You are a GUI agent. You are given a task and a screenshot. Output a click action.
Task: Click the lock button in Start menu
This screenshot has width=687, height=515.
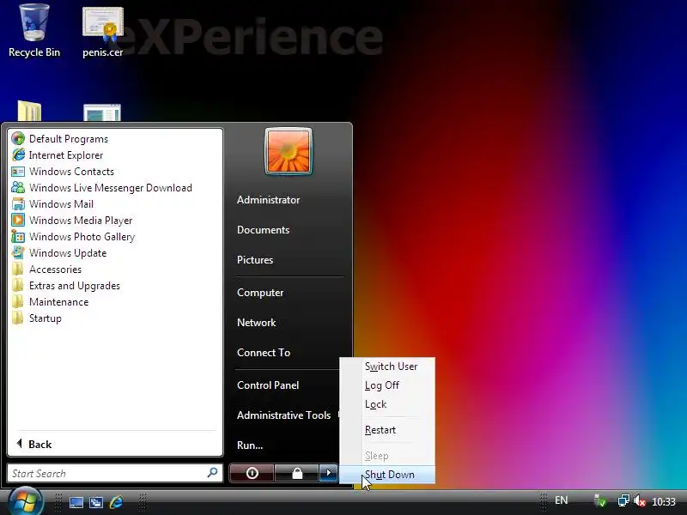pos(297,473)
